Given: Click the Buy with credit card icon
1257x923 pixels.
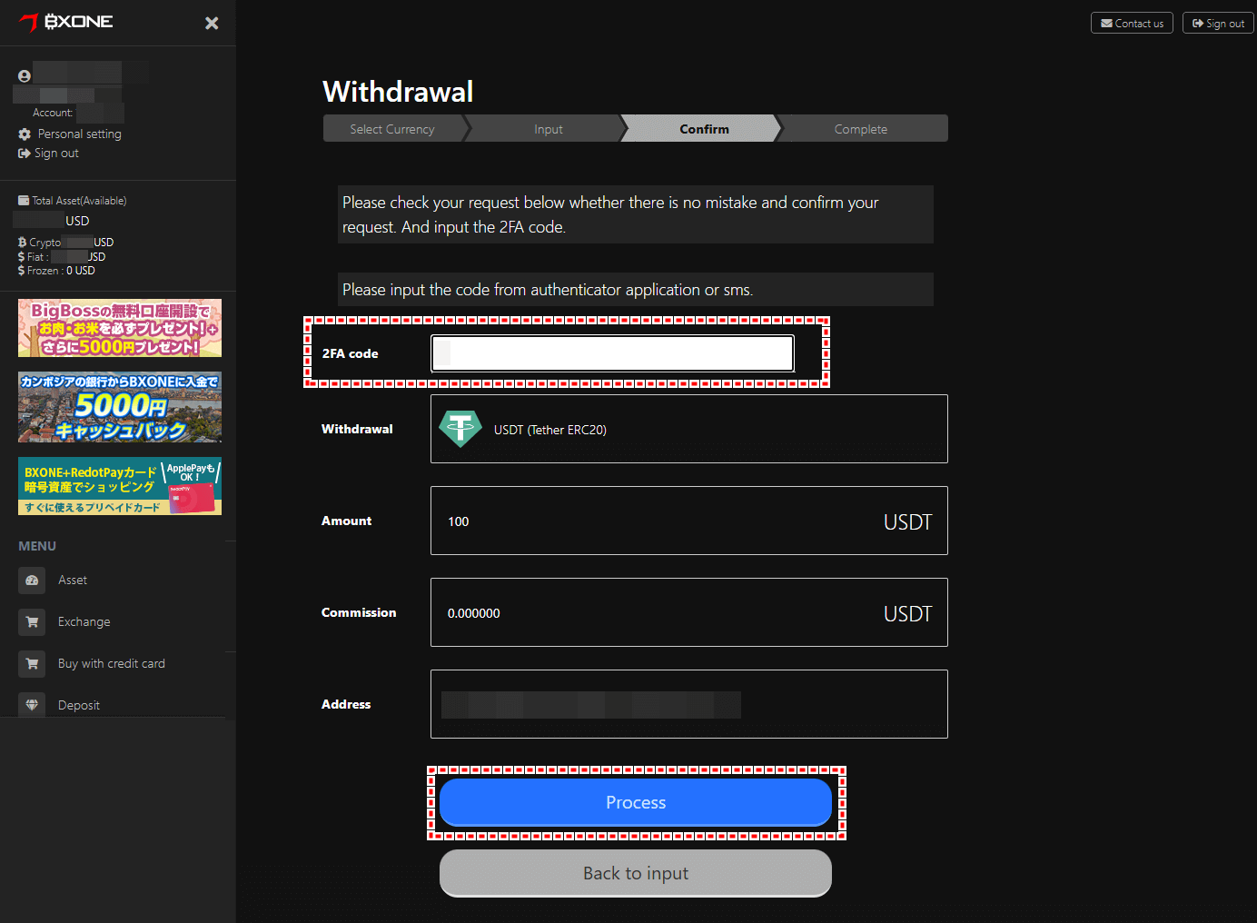Looking at the screenshot, I should [32, 664].
